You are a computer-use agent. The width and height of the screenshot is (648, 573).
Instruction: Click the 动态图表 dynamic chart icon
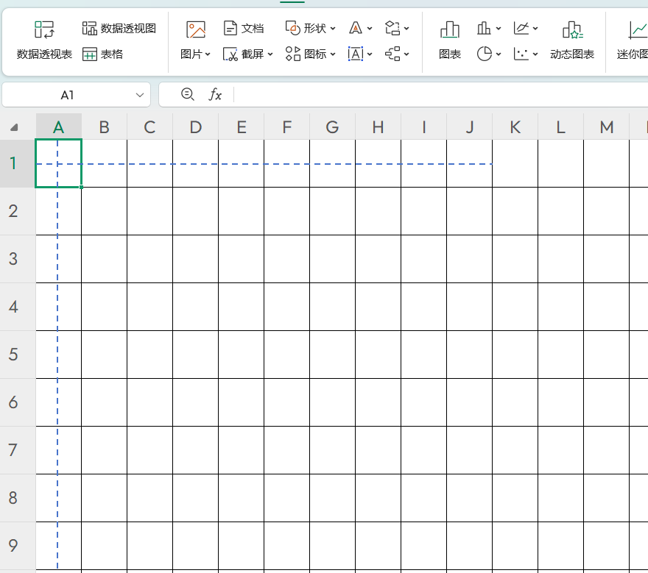click(x=571, y=40)
